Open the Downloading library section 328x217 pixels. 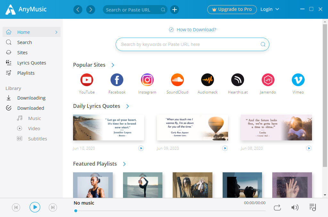pyautogui.click(x=32, y=98)
